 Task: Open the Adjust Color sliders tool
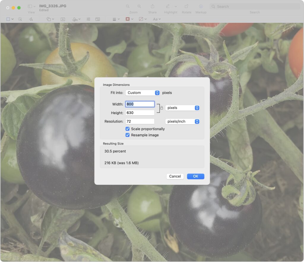88,19
